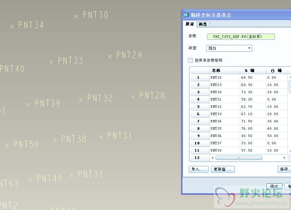Click the PNT37 name cell
Screen dimensions: 291x210
(225, 143)
